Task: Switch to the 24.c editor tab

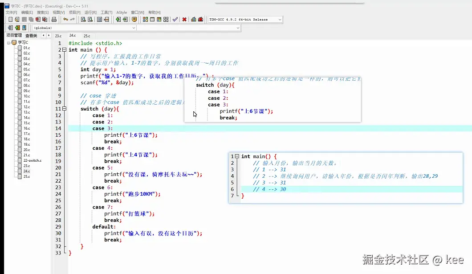Action: [73, 36]
